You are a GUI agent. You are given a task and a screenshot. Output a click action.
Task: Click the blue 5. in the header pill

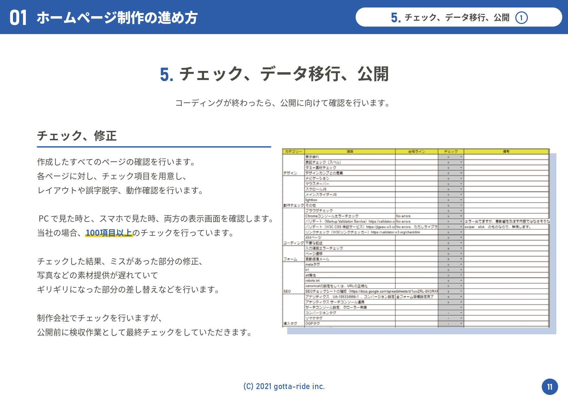pyautogui.click(x=395, y=18)
